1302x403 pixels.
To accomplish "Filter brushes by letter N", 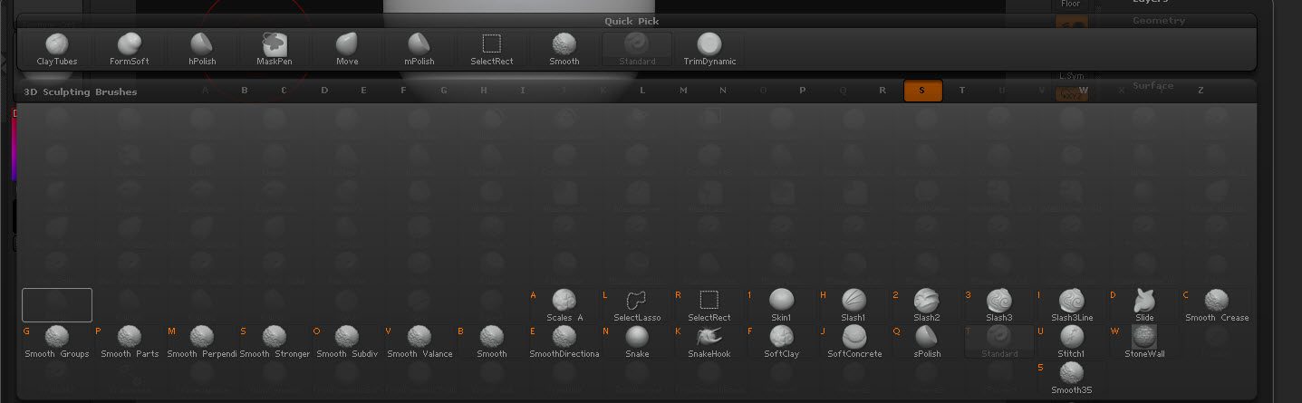I will 723,91.
